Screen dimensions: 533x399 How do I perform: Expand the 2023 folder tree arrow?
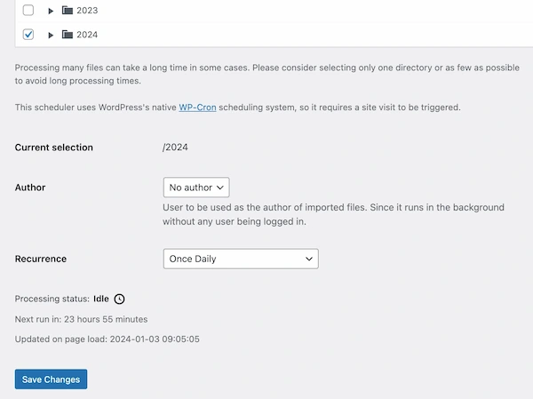tap(51, 11)
